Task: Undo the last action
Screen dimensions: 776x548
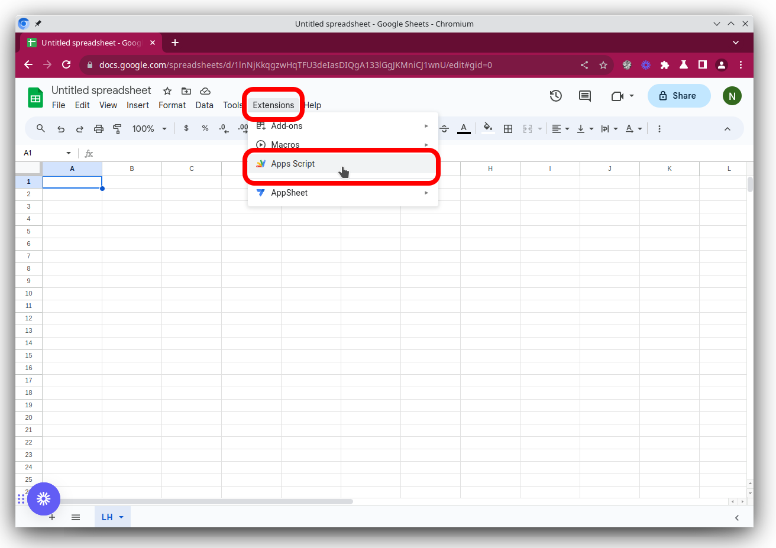Action: (x=61, y=129)
